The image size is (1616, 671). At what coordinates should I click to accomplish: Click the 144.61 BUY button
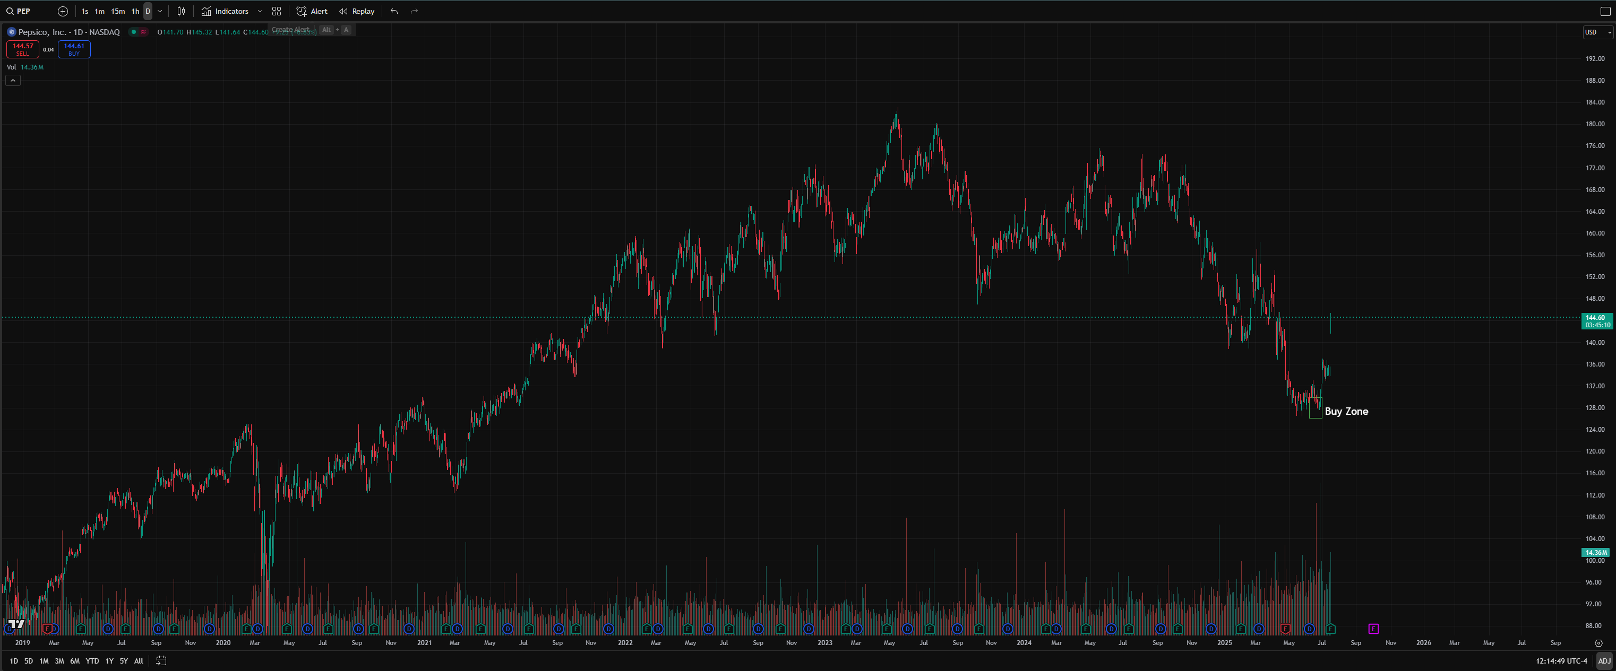[74, 49]
